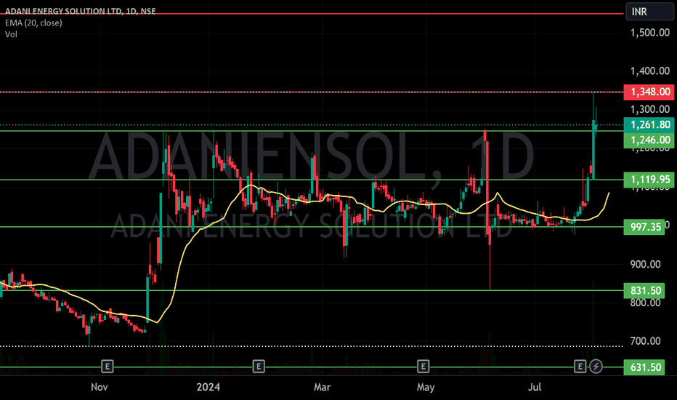This screenshot has height=400, width=677.
Task: Click the green 831.50 level label
Action: coord(644,291)
